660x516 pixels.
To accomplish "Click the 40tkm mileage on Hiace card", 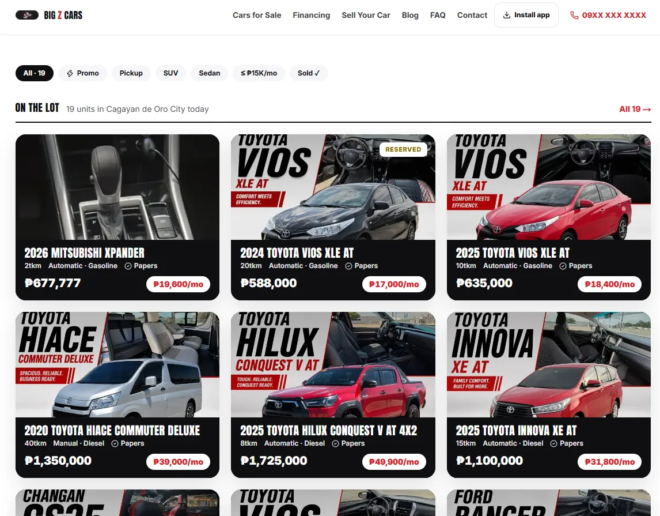I will pos(35,443).
